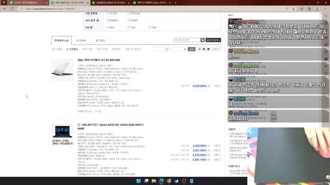Open the 4,681,190 won price link

click(x=200, y=160)
